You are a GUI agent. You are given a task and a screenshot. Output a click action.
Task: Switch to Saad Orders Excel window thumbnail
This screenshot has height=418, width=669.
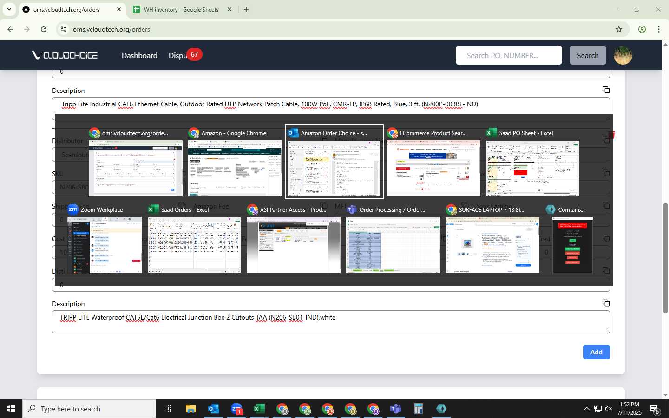click(194, 239)
